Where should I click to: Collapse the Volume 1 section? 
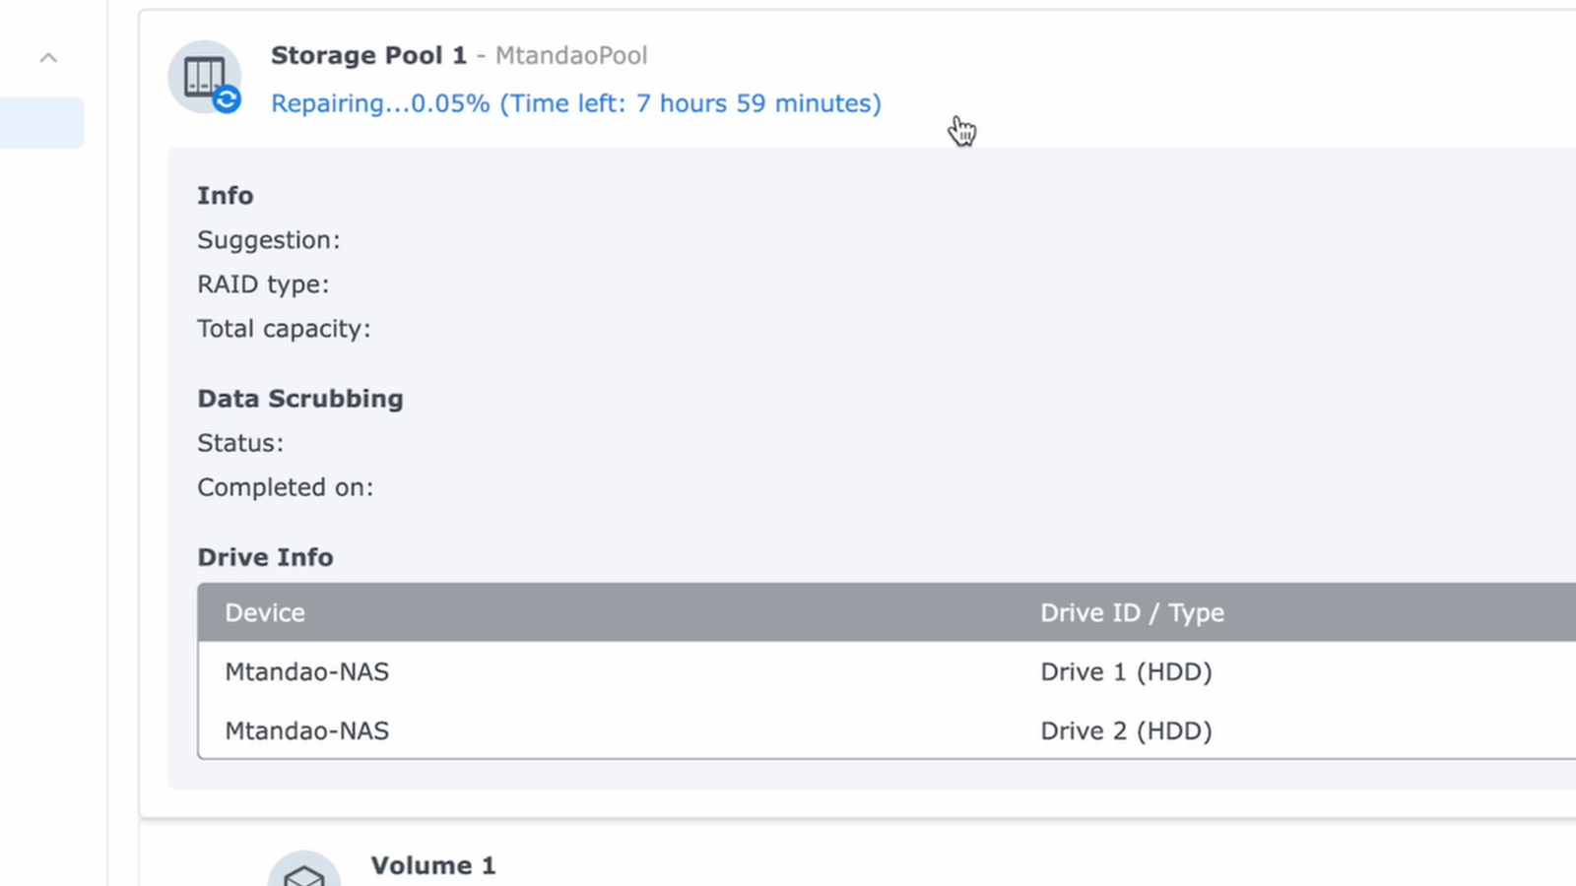433,864
